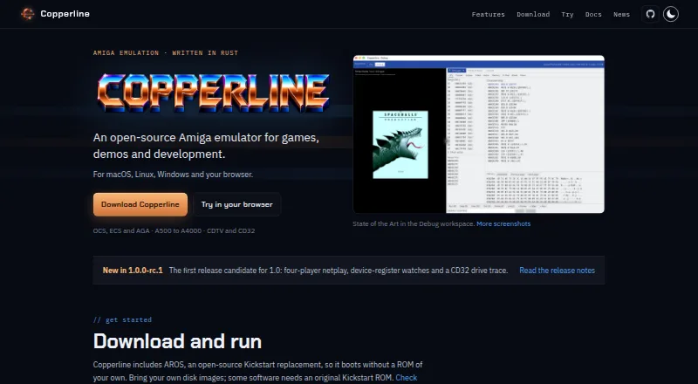
Task: Click the 'AMIGA EMULATION · WRITTEN IN RUST' tagline
Action: [x=166, y=53]
